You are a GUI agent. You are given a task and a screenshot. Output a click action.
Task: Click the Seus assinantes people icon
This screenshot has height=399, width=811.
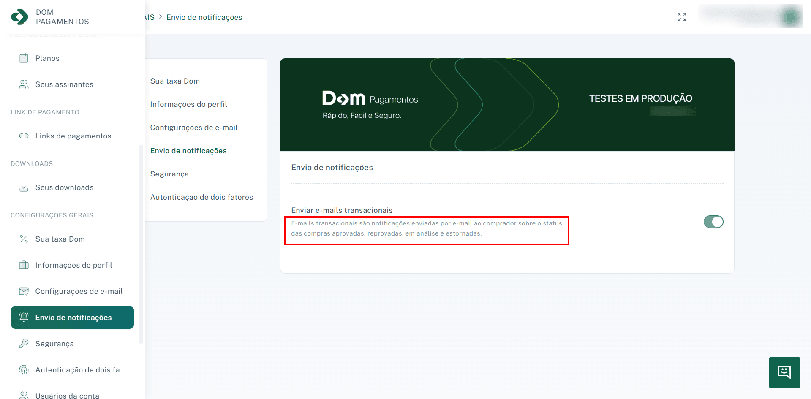click(24, 84)
